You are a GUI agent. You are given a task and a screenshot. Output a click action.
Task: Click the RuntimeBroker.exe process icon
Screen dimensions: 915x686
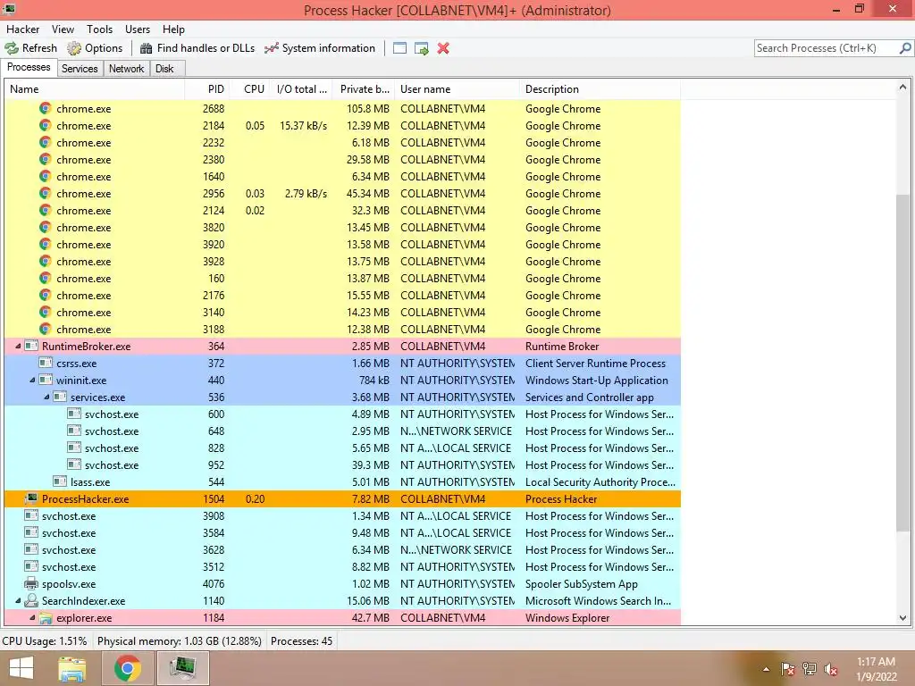(x=31, y=346)
